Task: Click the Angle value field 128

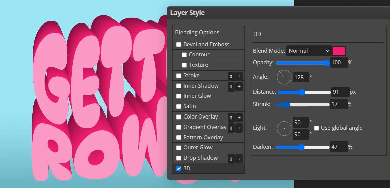Action: coord(301,77)
